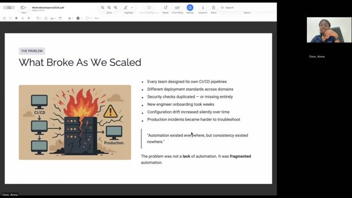Rotate the page with Rotate button
Screen dimensions: 352x198
pos(166,8)
